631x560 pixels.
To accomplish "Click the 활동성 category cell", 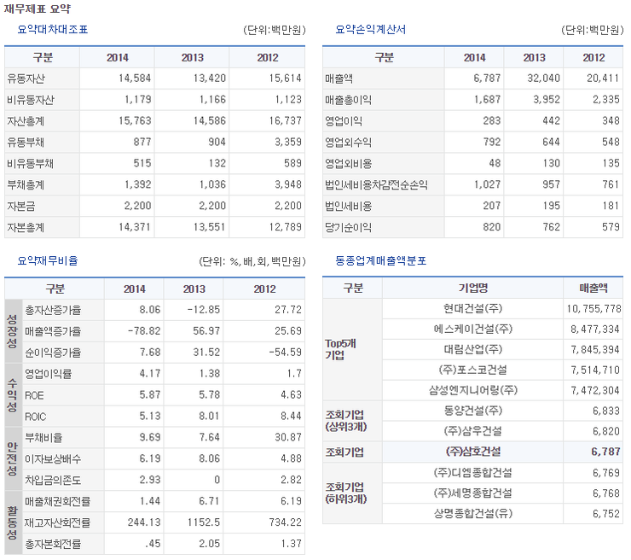I will 13,522.
